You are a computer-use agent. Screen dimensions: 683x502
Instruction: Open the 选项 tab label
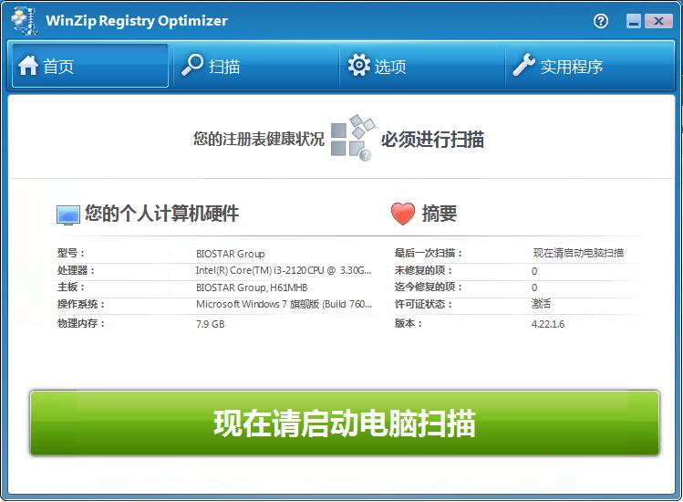(390, 67)
